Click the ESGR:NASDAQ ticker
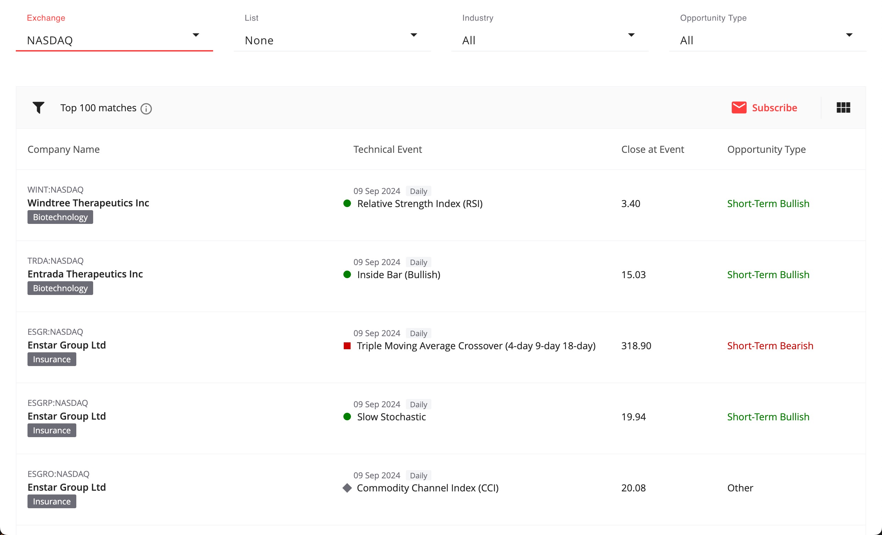This screenshot has width=882, height=535. pos(55,332)
